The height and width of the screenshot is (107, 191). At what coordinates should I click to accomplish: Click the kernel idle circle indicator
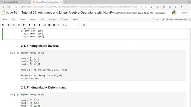[x=189, y=19]
